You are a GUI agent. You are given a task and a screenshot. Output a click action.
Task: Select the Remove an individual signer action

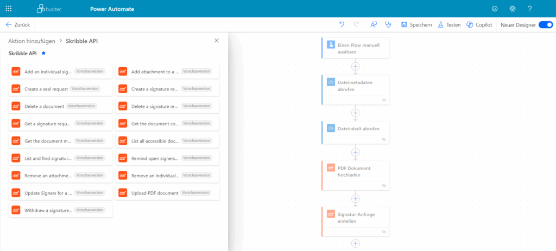tap(167, 176)
